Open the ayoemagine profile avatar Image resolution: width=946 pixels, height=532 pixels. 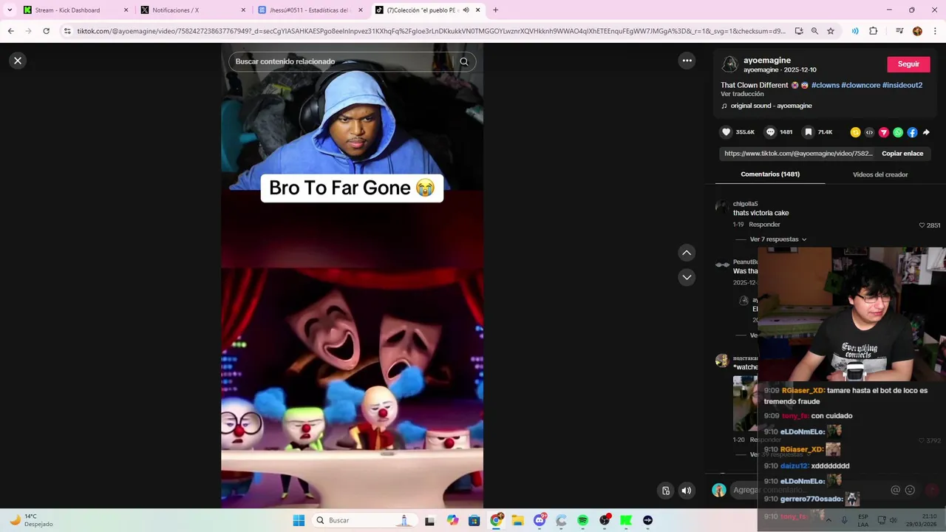(730, 64)
